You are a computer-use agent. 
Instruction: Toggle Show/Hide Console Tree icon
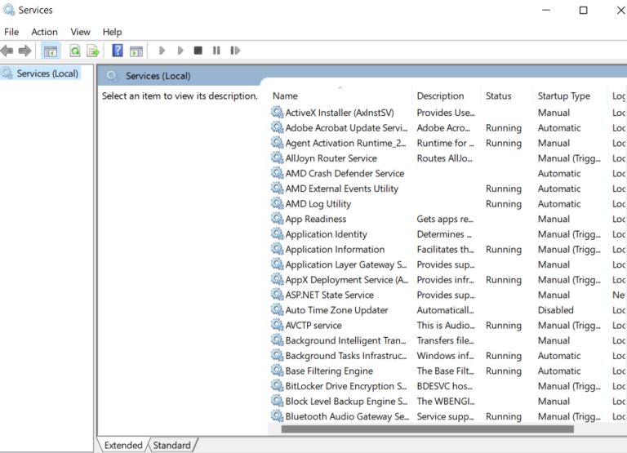(x=51, y=51)
